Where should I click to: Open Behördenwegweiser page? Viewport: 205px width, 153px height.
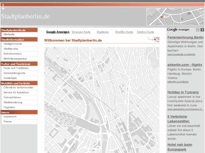pos(15,59)
